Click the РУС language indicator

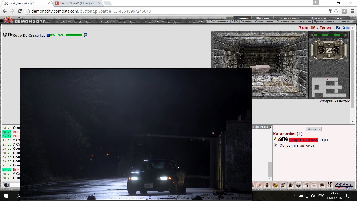point(321,196)
